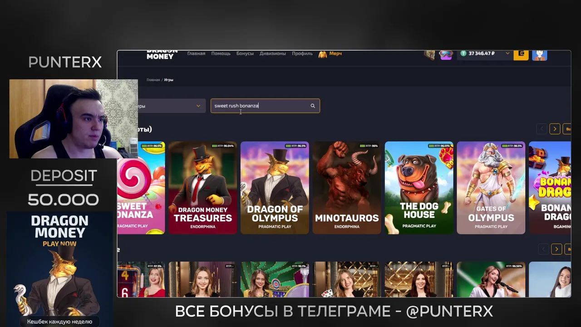Open the Бонусы menu item
The height and width of the screenshot is (327, 581).
(245, 54)
